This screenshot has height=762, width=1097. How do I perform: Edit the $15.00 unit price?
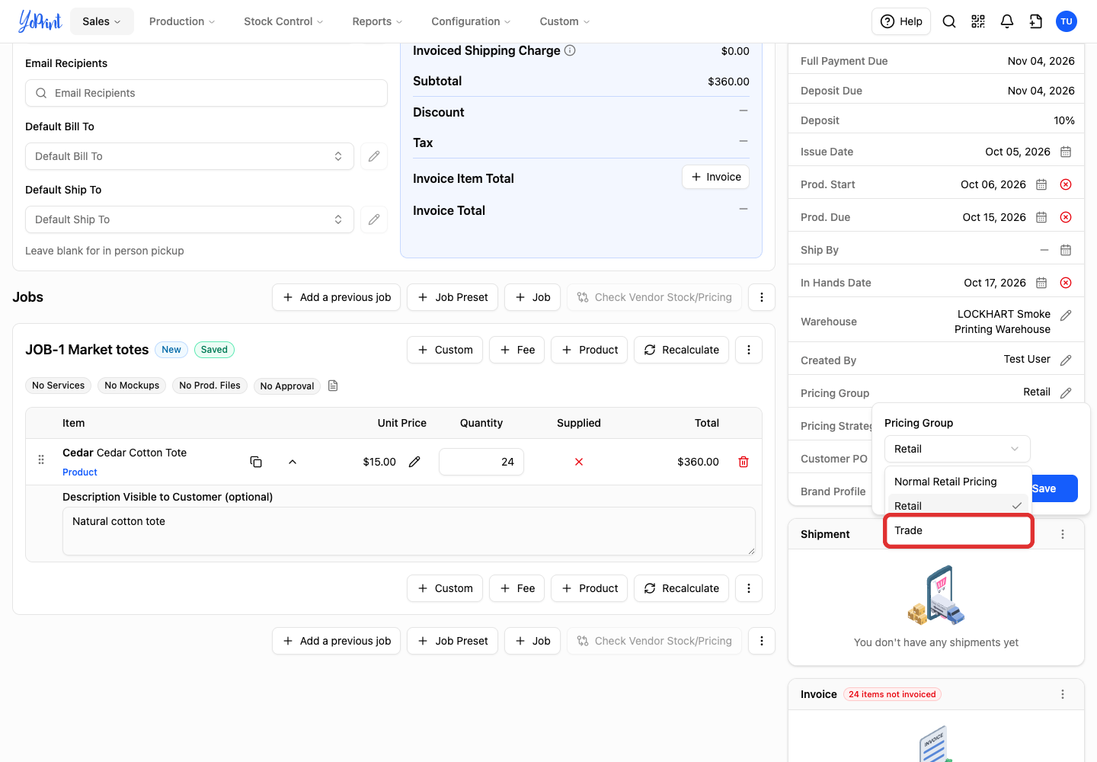[414, 462]
